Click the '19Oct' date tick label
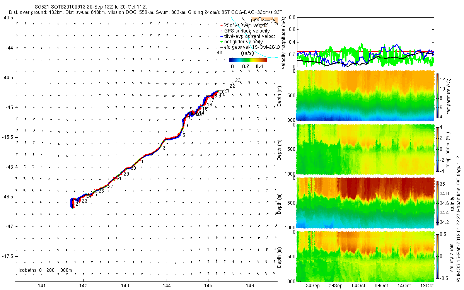Image resolution: width=464 pixels, height=290 pixels. [427, 286]
